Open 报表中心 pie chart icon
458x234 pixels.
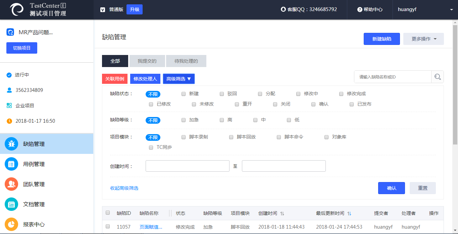[11, 224]
